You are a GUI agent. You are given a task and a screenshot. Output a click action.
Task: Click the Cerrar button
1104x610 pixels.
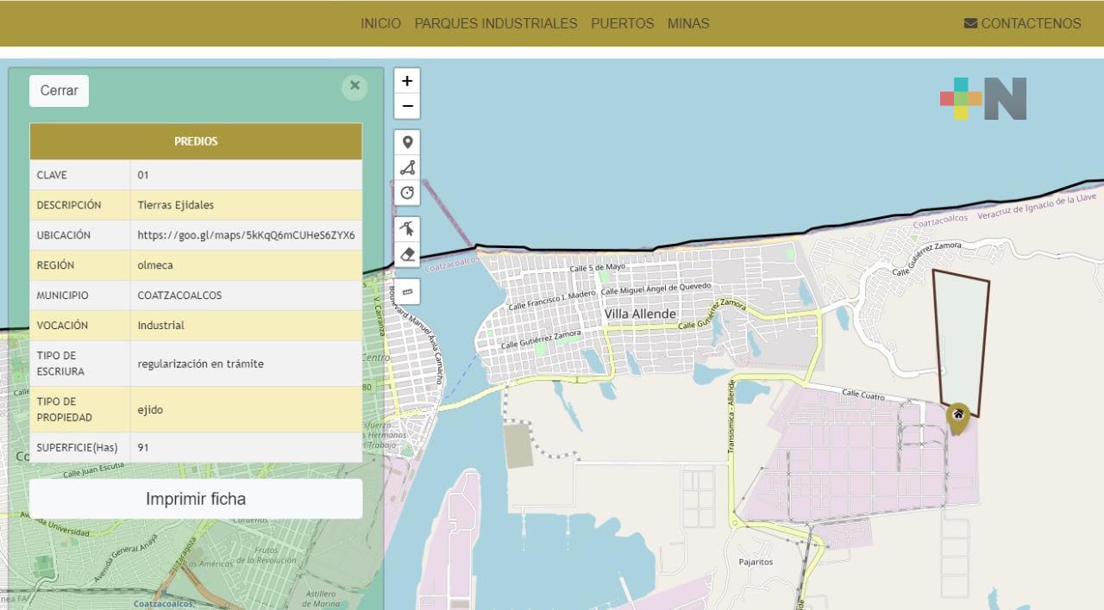59,90
